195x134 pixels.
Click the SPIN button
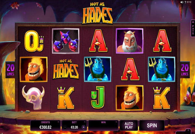(x=152, y=126)
